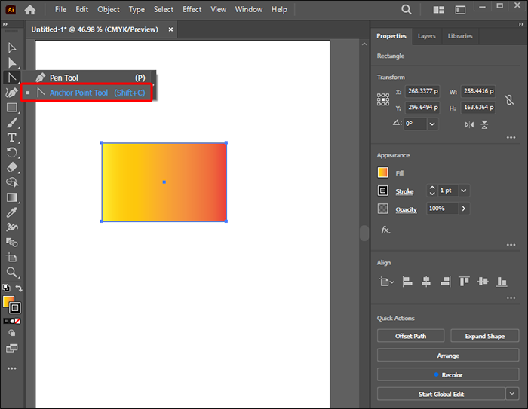This screenshot has width=528, height=409.
Task: Swap fill and stroke colors
Action: [19, 288]
